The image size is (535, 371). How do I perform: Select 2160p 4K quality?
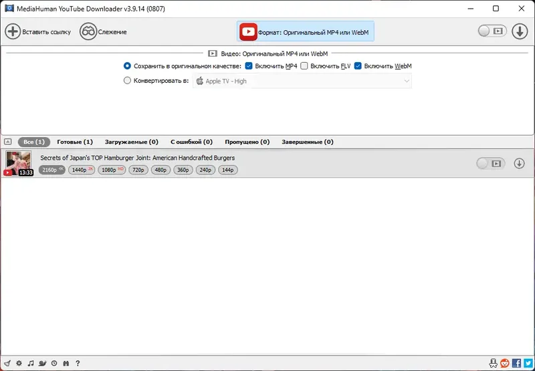point(52,170)
